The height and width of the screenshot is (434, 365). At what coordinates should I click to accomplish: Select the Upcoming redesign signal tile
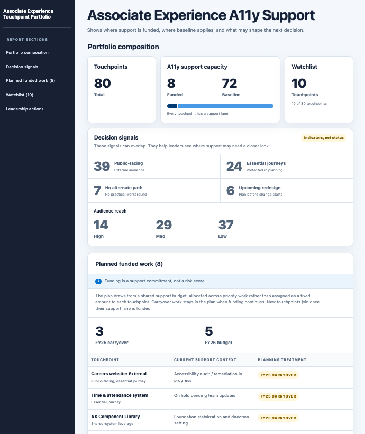(x=287, y=191)
